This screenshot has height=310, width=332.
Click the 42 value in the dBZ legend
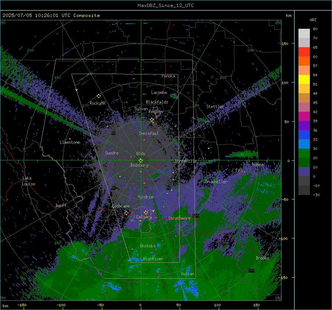click(x=315, y=112)
